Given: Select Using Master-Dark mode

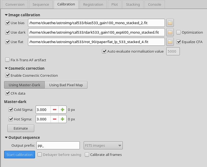Looking at the screenshot, I should click(24, 85).
